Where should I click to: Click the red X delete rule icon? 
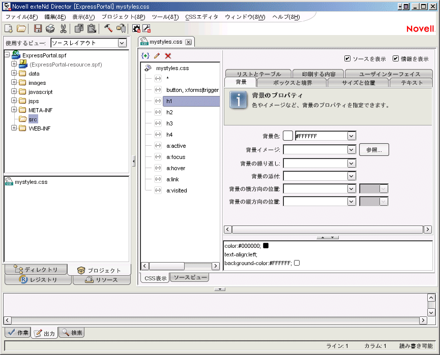[168, 56]
